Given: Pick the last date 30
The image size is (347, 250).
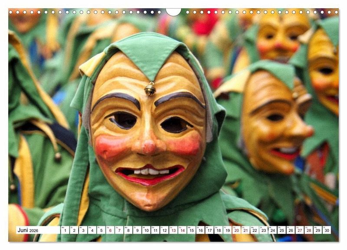Looking at the screenshot, I should tap(327, 230).
